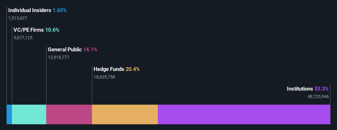Click the 20.4% Hedge Funds percentage
Image resolution: width=337 pixels, height=130 pixels.
[x=133, y=69]
